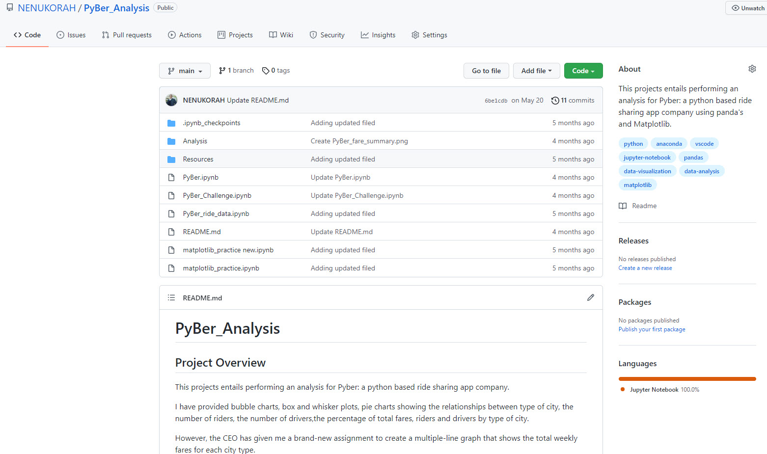Open the Insights tab
This screenshot has height=454, width=767.
click(378, 35)
